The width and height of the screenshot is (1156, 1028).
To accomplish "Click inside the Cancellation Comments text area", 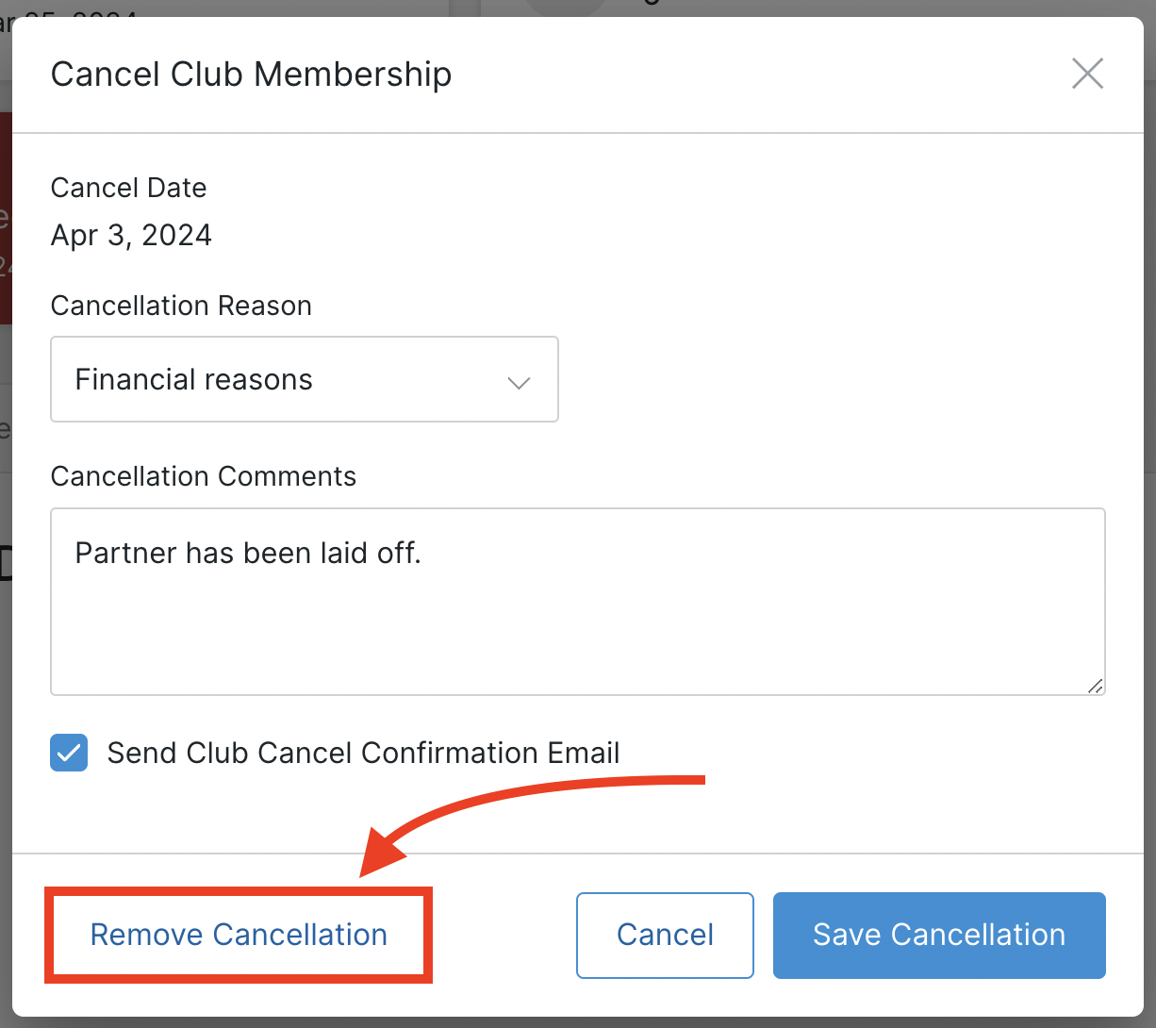I will point(577,601).
